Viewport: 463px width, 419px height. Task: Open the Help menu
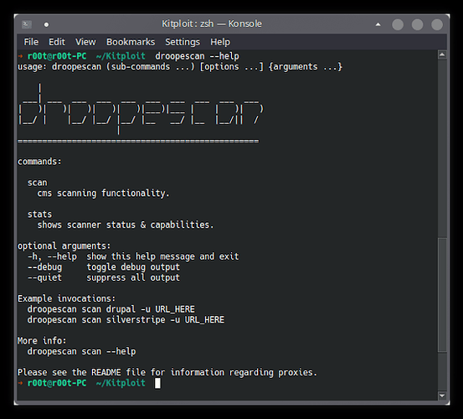[x=220, y=42]
